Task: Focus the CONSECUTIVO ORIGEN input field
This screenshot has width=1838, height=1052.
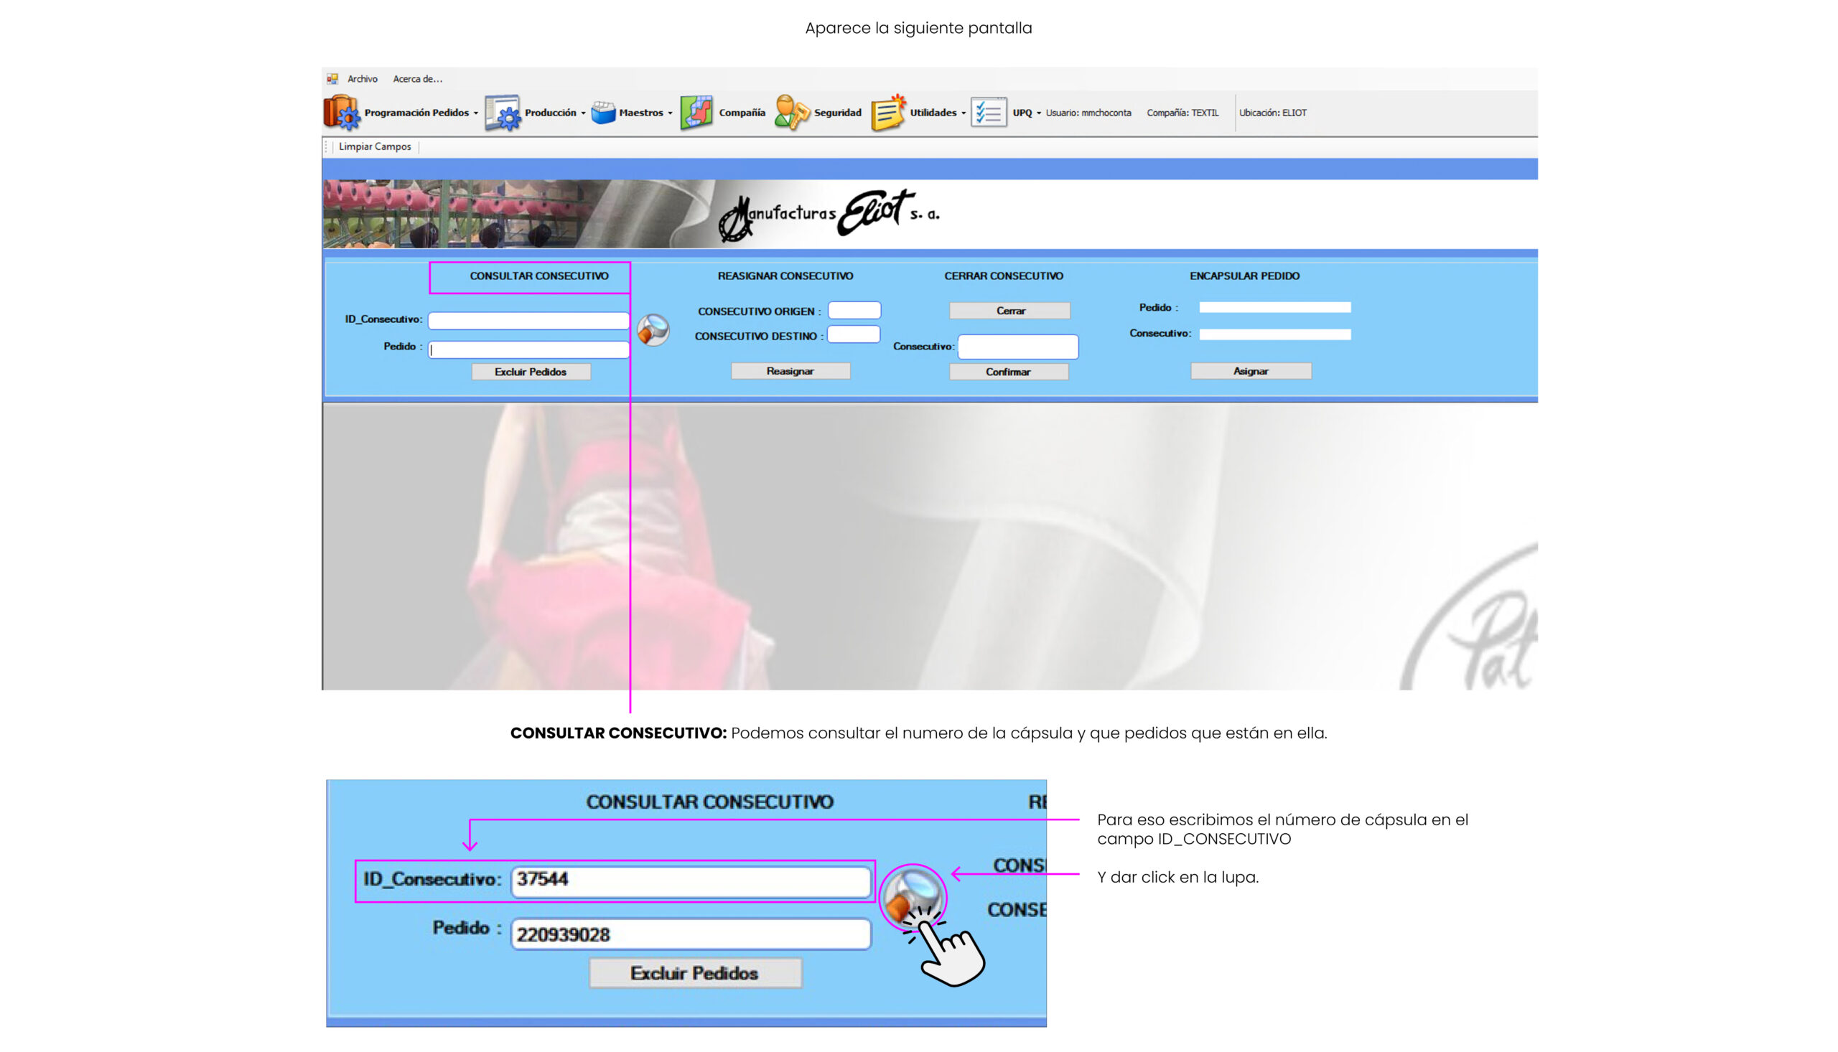Action: pyautogui.click(x=854, y=310)
